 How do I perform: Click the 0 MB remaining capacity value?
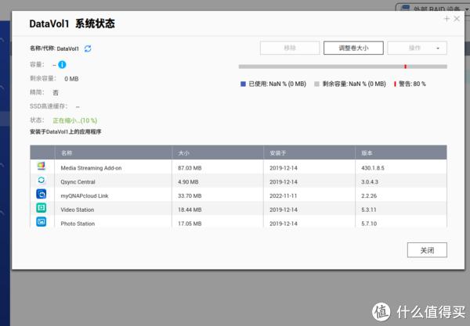click(71, 79)
